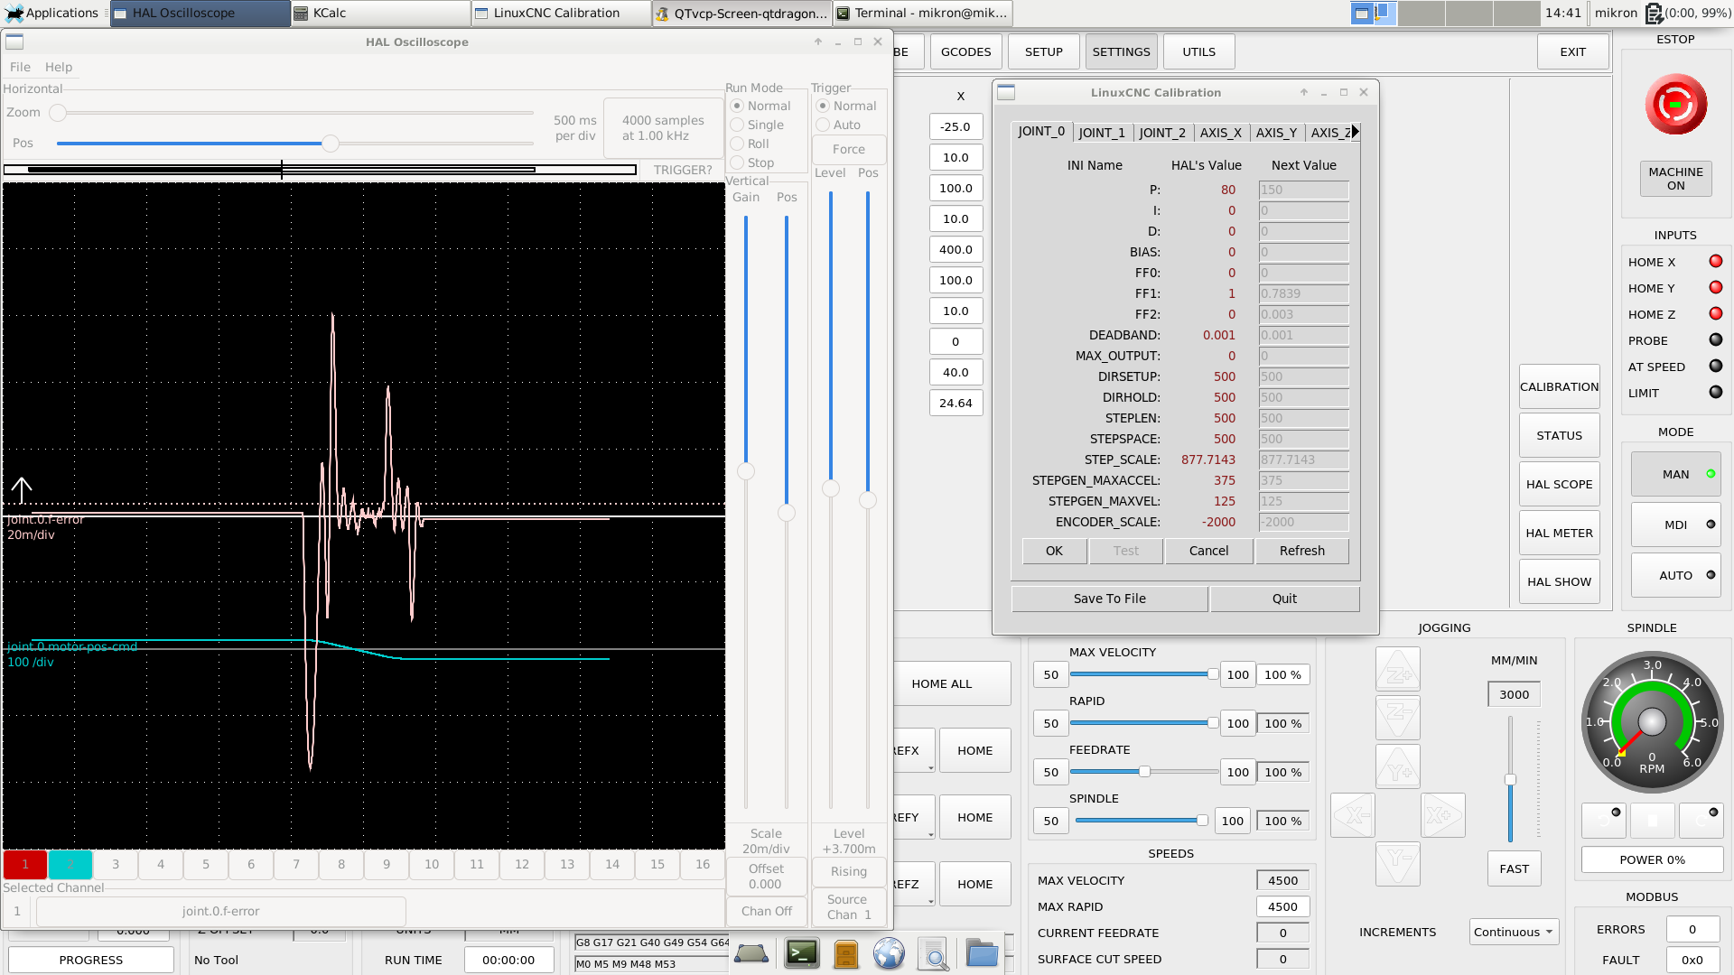Open the File menu in HAL Oscilloscope
This screenshot has width=1734, height=975.
click(20, 67)
